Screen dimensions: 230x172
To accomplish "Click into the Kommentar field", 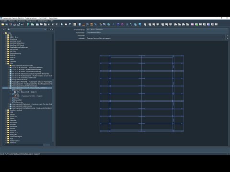I will (157, 32).
